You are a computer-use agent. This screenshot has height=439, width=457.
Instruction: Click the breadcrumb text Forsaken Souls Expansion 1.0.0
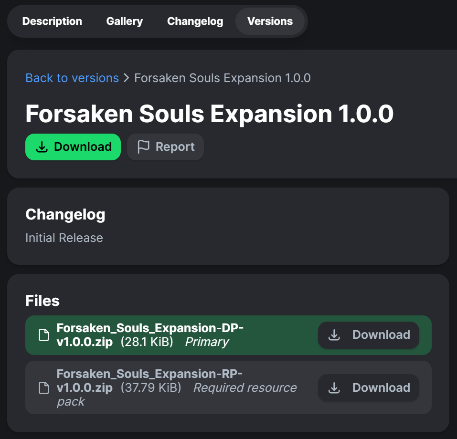tap(223, 78)
